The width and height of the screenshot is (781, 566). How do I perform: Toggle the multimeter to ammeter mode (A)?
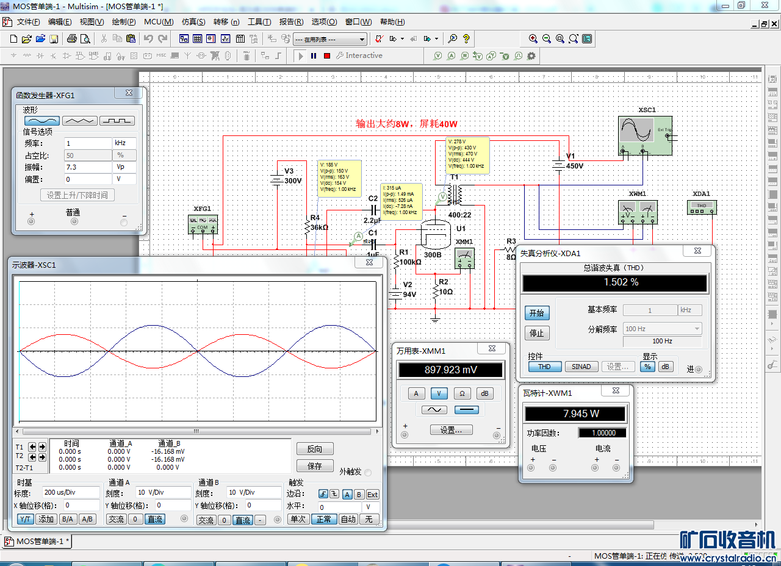click(417, 393)
